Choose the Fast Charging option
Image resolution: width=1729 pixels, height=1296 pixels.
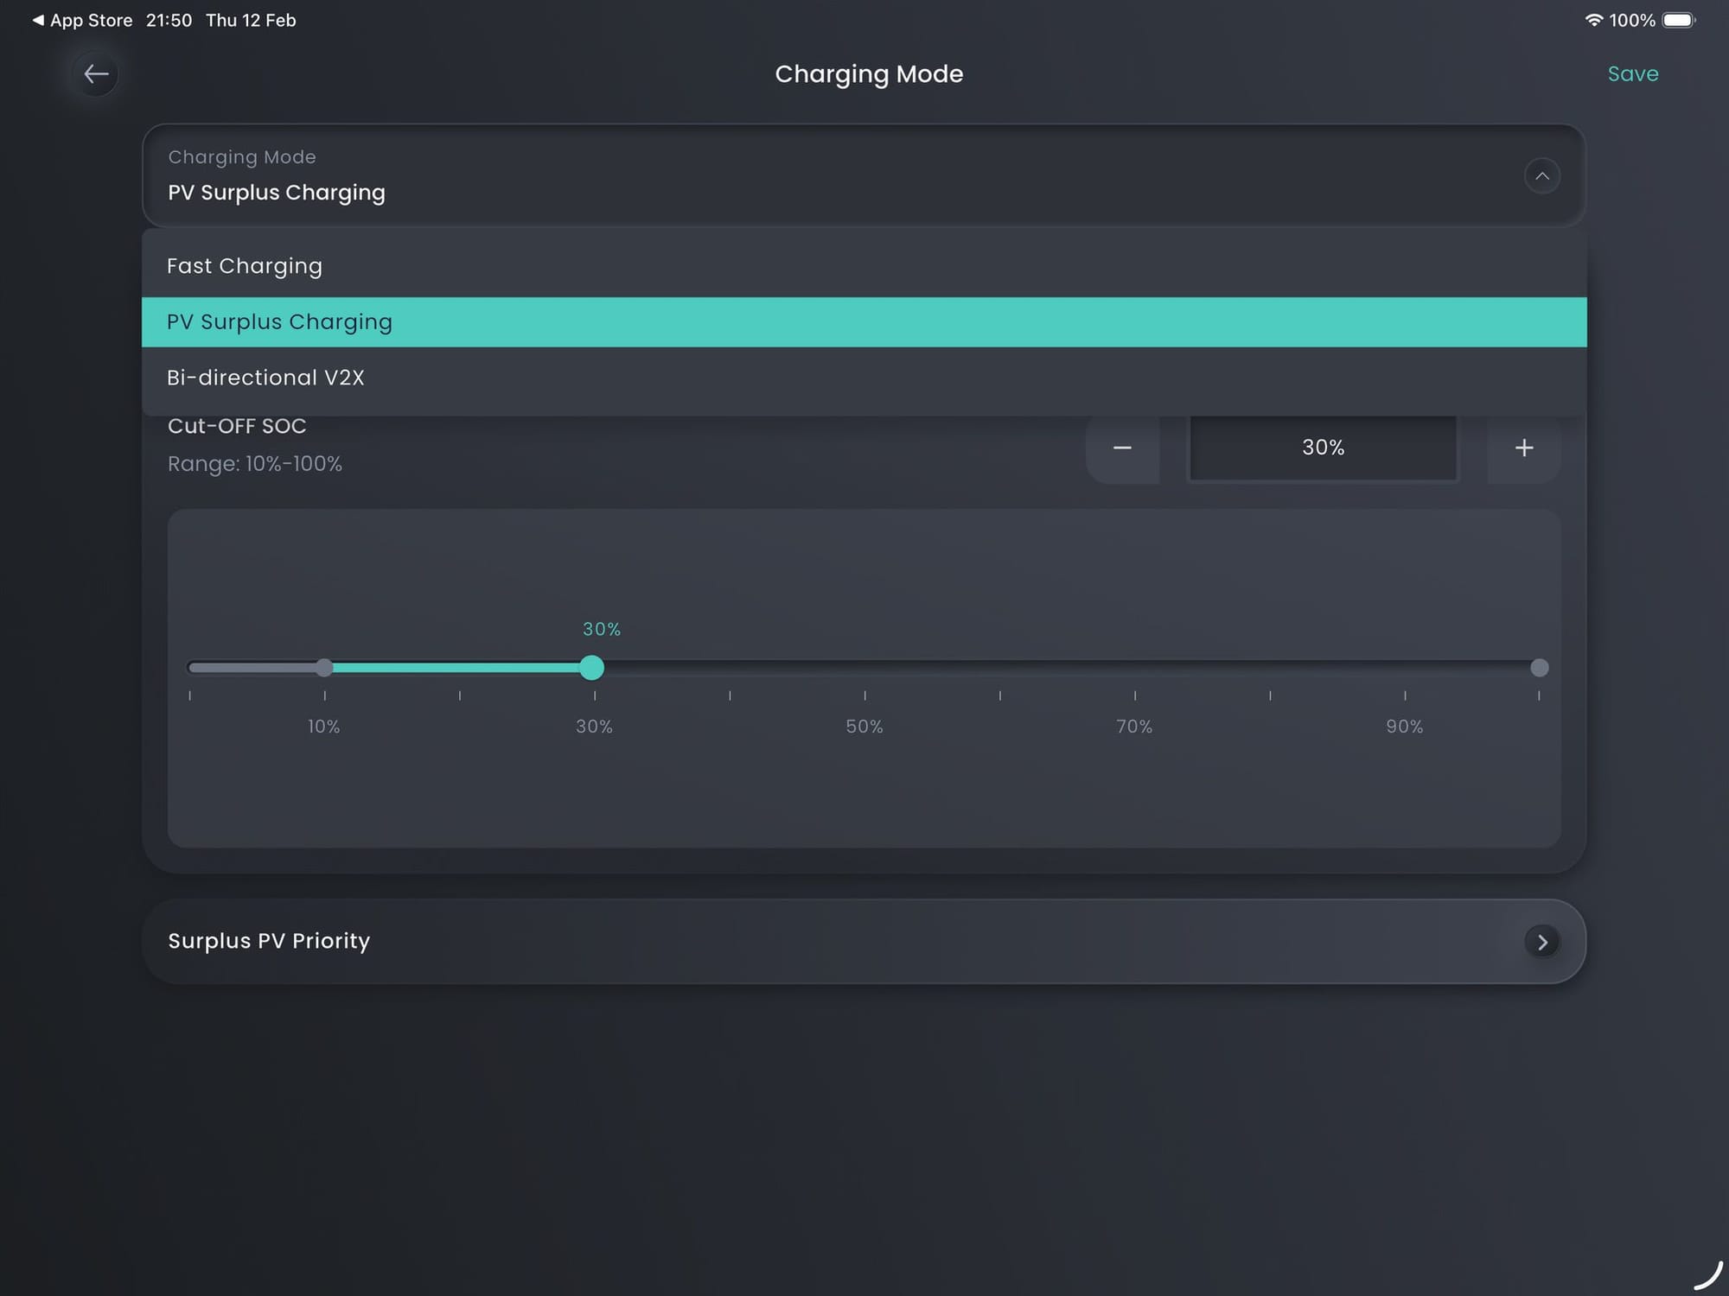click(864, 266)
